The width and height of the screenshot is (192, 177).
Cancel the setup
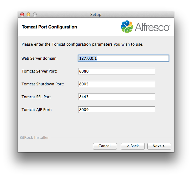point(105,146)
